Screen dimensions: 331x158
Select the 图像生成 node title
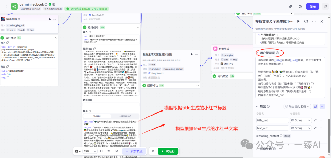point(224,49)
